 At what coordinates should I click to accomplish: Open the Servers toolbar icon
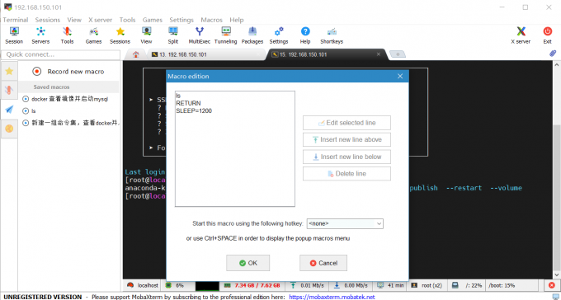40,35
